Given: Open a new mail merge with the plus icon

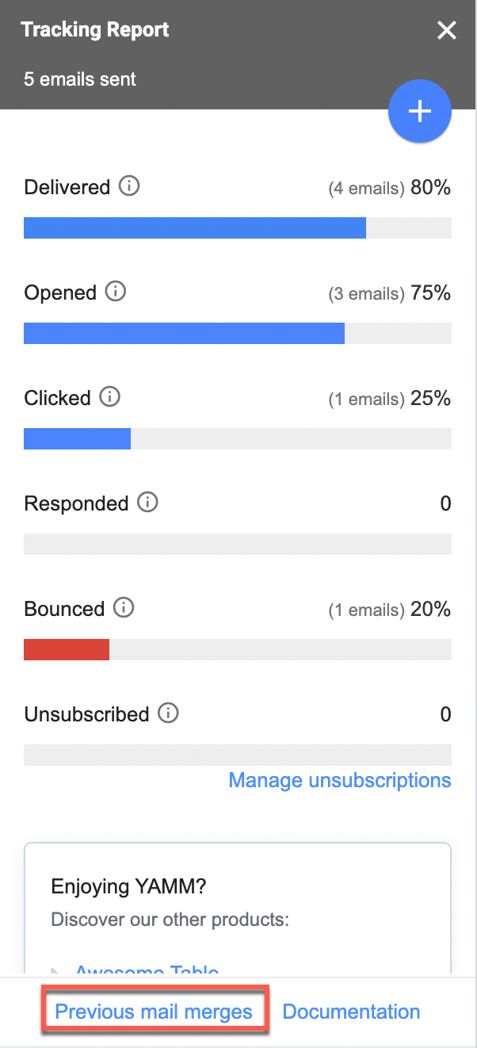Looking at the screenshot, I should click(x=419, y=111).
